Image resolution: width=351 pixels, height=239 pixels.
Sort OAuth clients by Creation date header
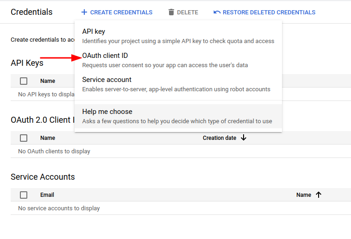[x=219, y=138]
